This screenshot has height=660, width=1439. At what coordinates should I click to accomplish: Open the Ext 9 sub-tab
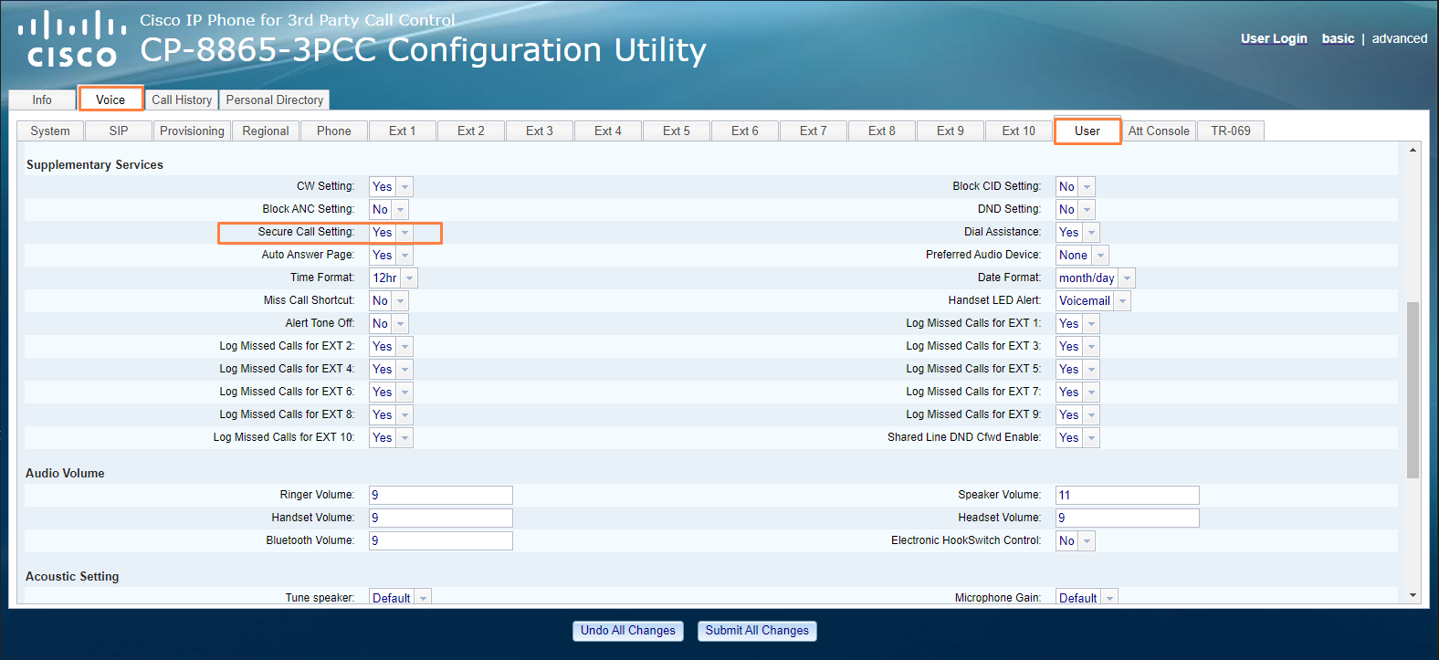951,131
